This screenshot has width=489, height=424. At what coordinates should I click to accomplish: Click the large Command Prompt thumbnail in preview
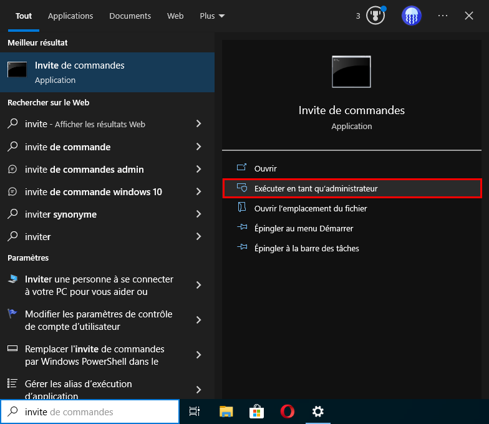click(x=352, y=72)
